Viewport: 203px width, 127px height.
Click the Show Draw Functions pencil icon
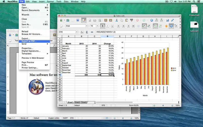172,20
